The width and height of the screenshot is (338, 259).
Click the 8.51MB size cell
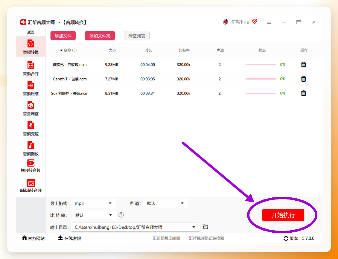[x=112, y=93]
